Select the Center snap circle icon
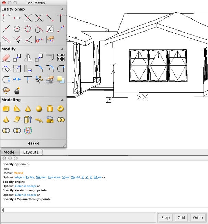 point(17,29)
